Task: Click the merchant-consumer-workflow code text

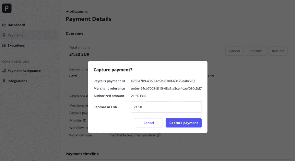Action: pos(133,135)
